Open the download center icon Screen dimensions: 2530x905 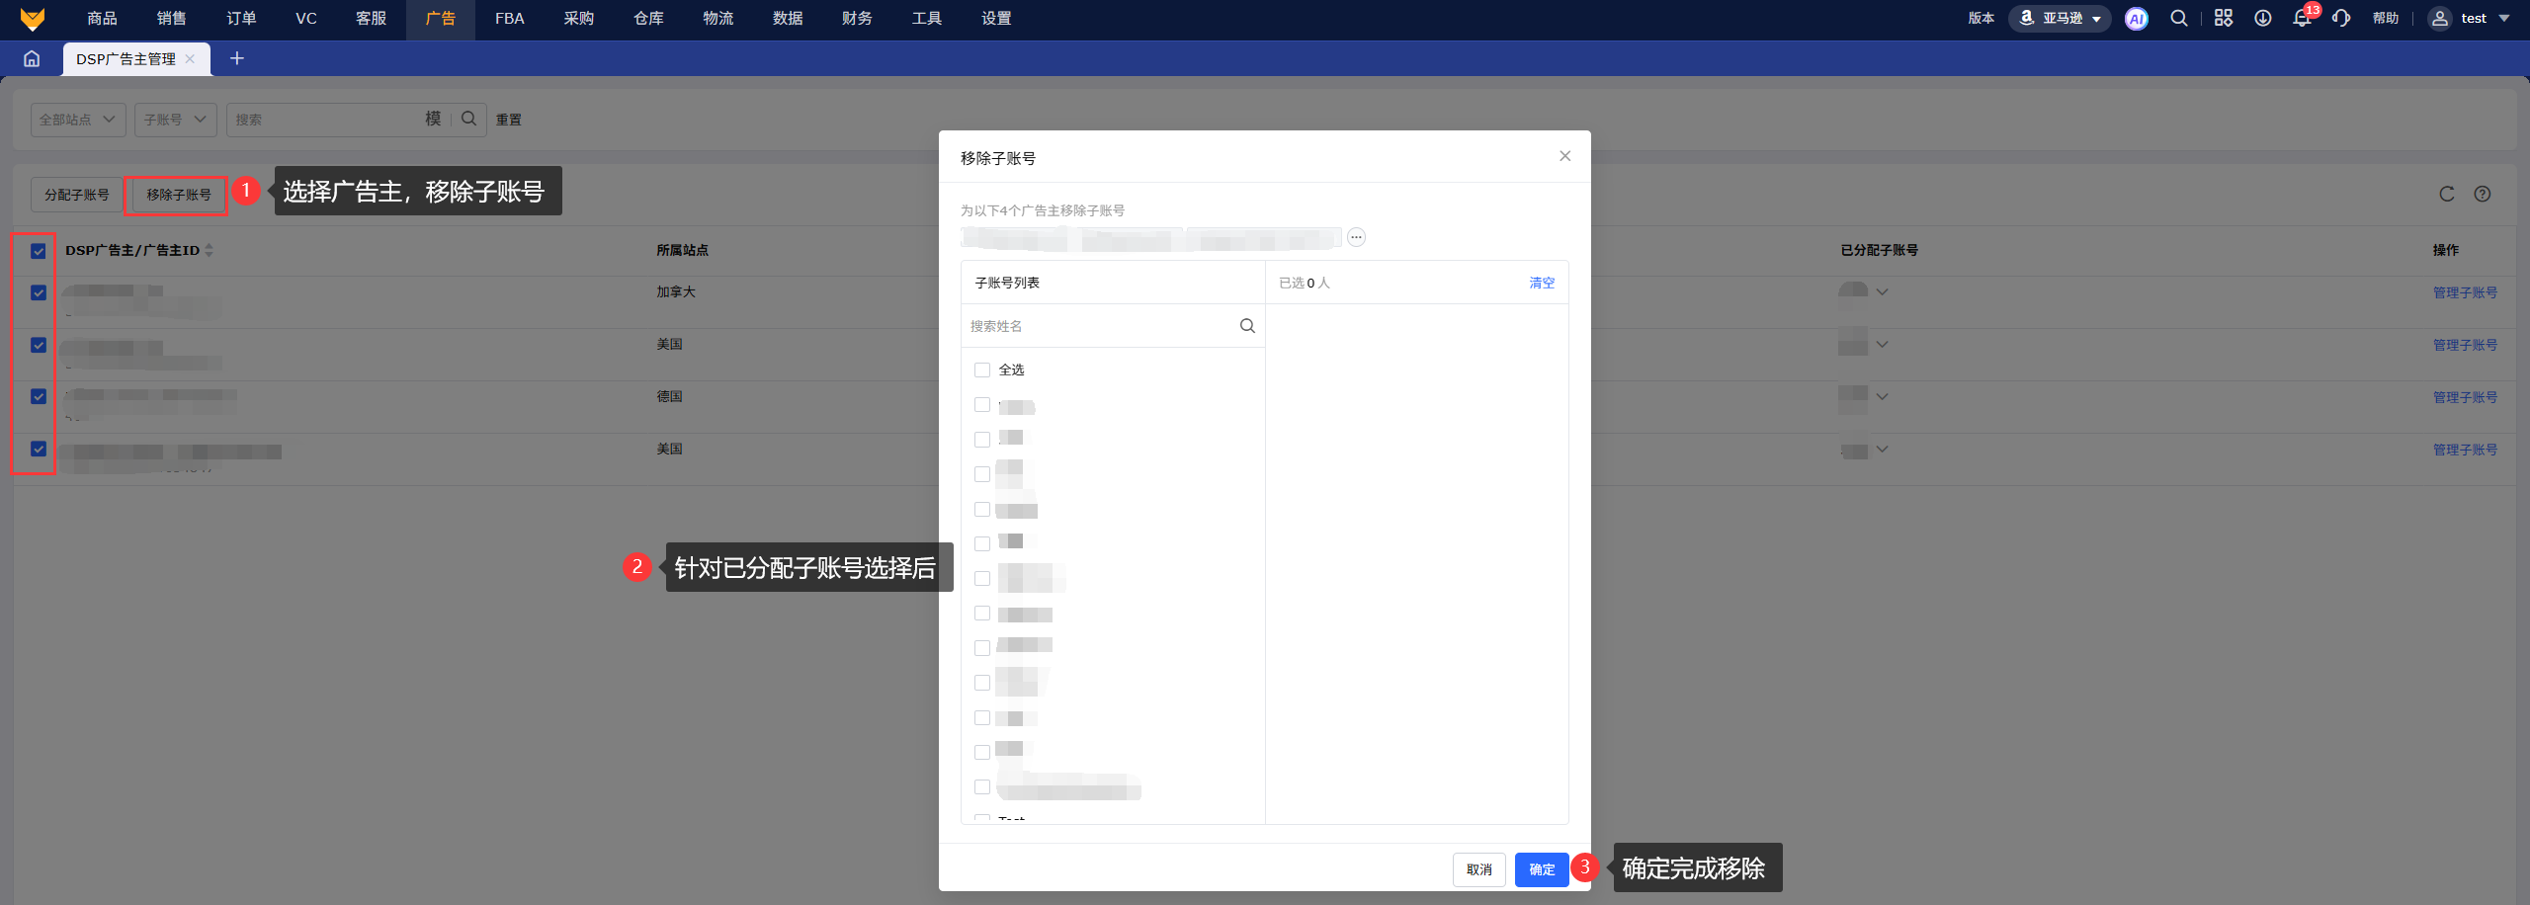[2263, 19]
